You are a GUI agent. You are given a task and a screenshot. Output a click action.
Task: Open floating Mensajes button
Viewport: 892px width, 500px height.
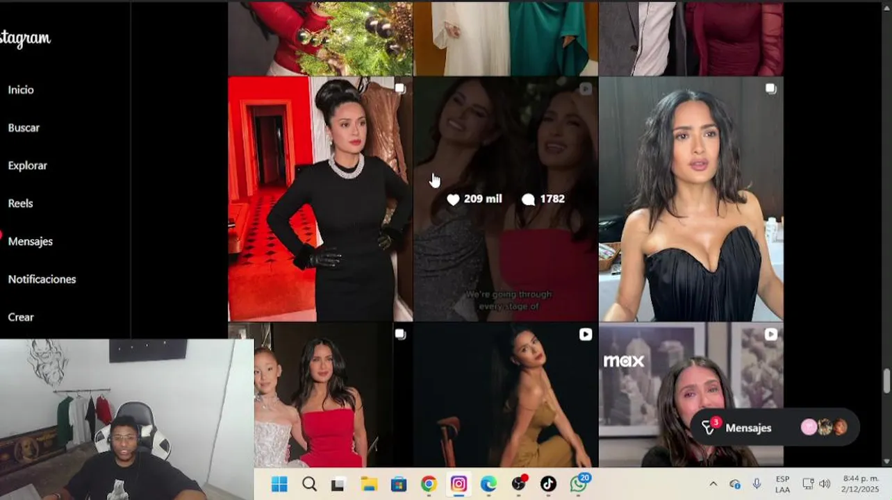point(774,427)
